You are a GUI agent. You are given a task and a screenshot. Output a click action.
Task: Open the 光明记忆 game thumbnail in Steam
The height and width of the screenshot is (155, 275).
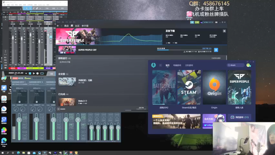(x=67, y=82)
